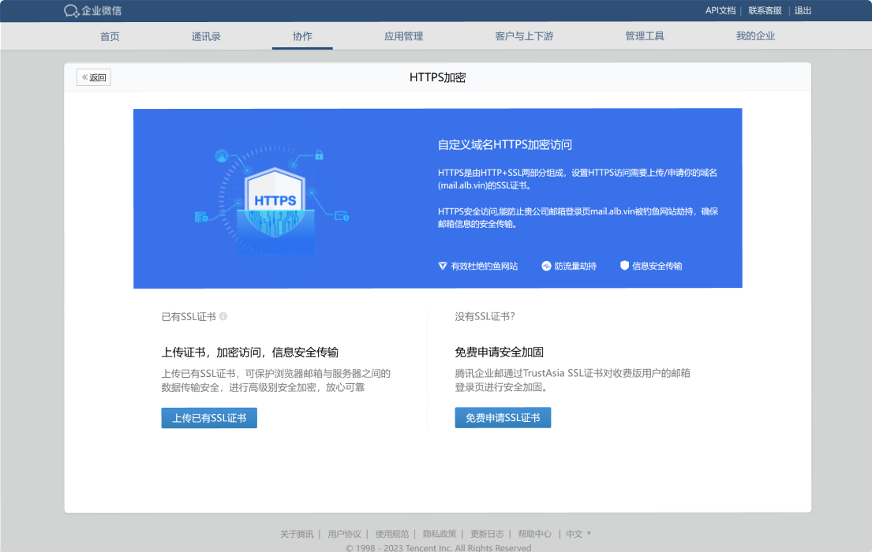Viewport: 872px width, 552px height.
Task: Click the 没有SSL证书? section label
Action: click(x=485, y=316)
